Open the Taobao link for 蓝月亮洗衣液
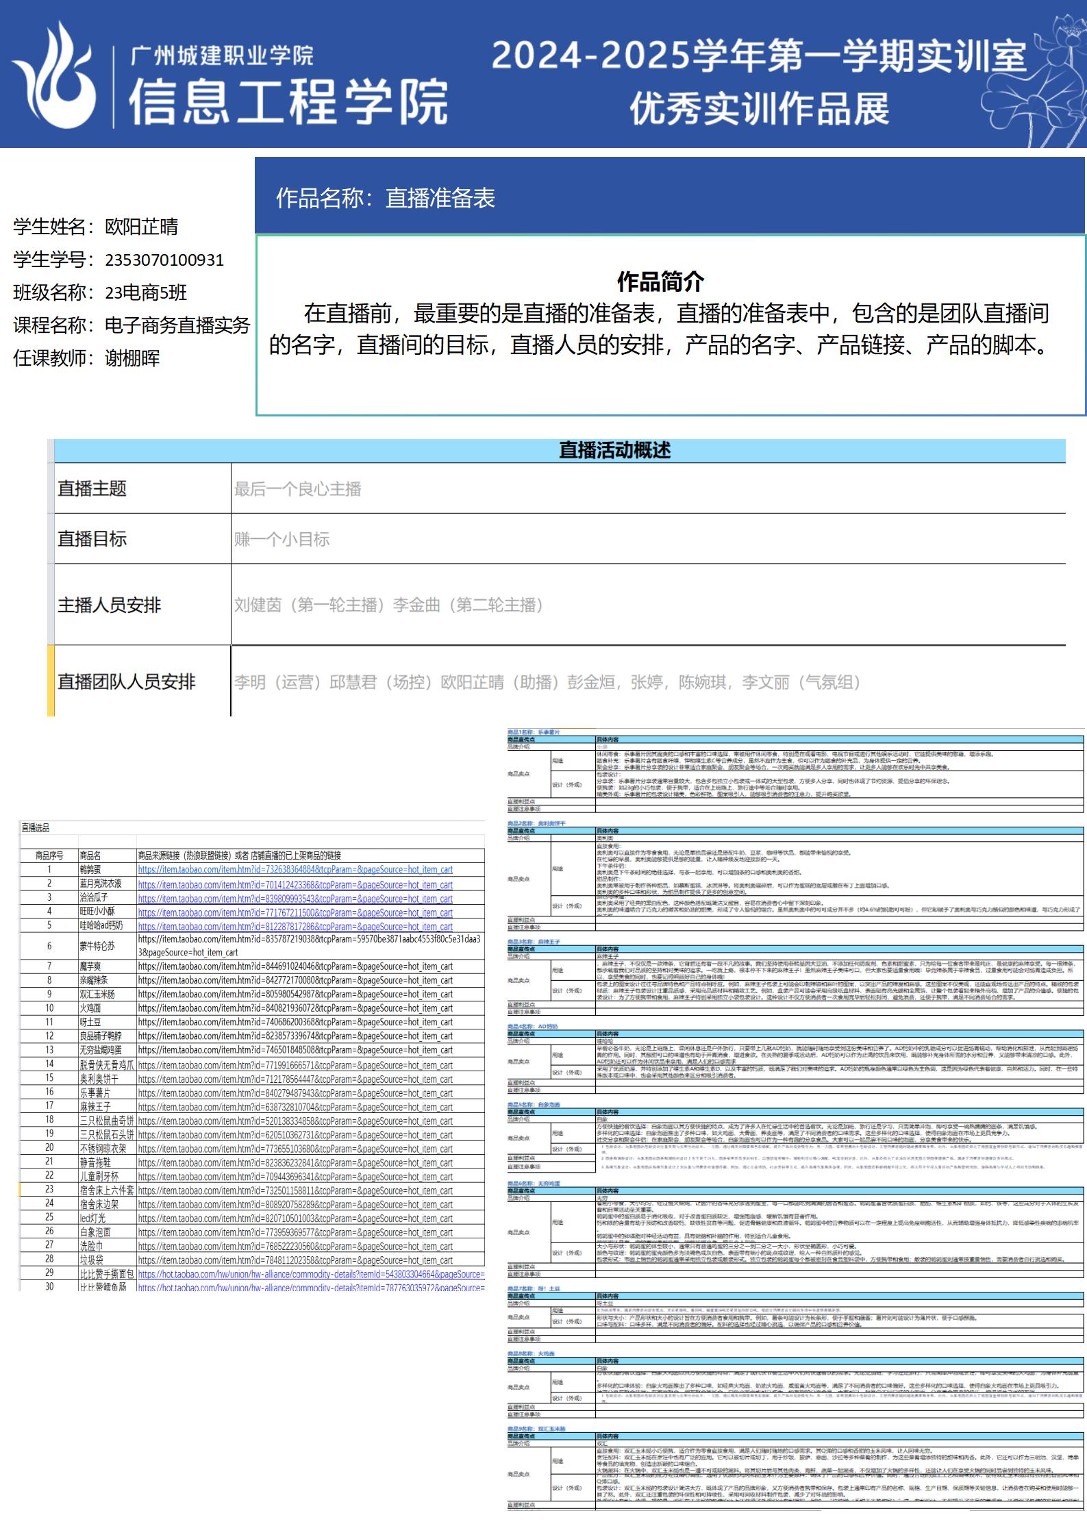The width and height of the screenshot is (1087, 1537). tap(295, 884)
